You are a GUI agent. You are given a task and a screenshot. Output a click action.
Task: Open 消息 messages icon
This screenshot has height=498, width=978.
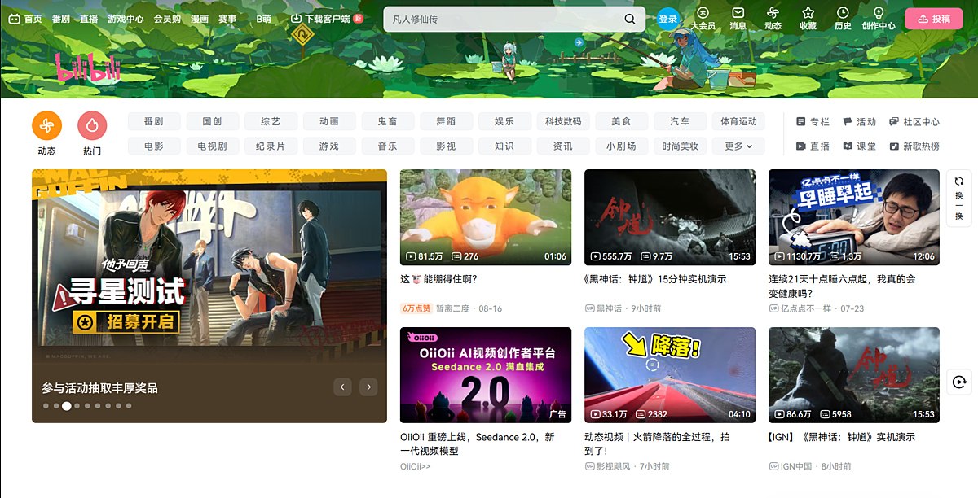(738, 18)
